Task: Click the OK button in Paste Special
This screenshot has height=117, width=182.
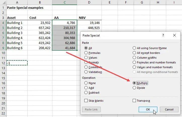Action: point(148,109)
